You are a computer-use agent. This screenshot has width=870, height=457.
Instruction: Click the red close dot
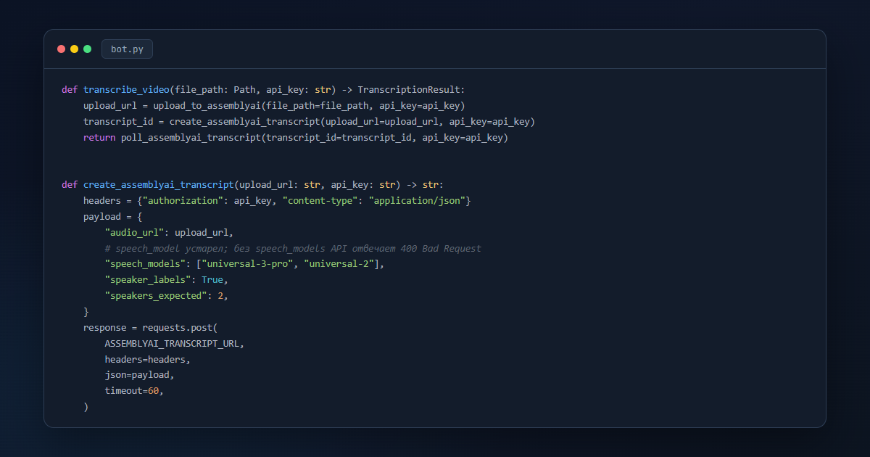pyautogui.click(x=62, y=49)
